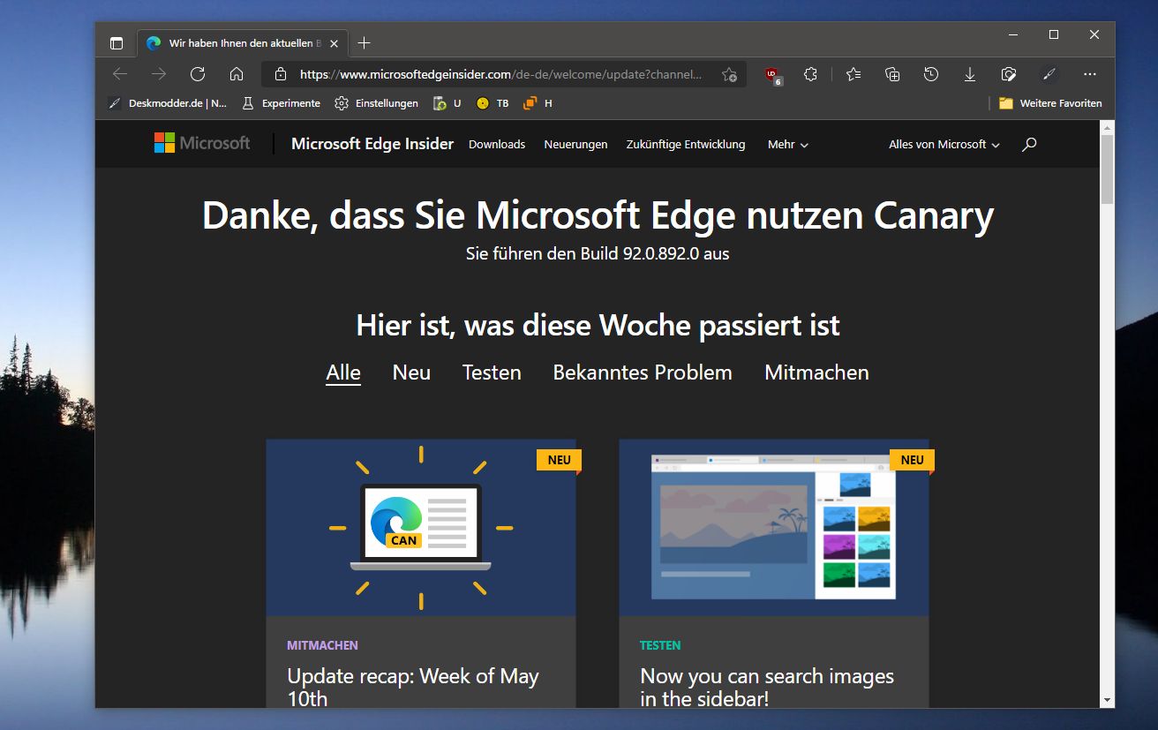Reload the page with the refresh icon

click(196, 74)
